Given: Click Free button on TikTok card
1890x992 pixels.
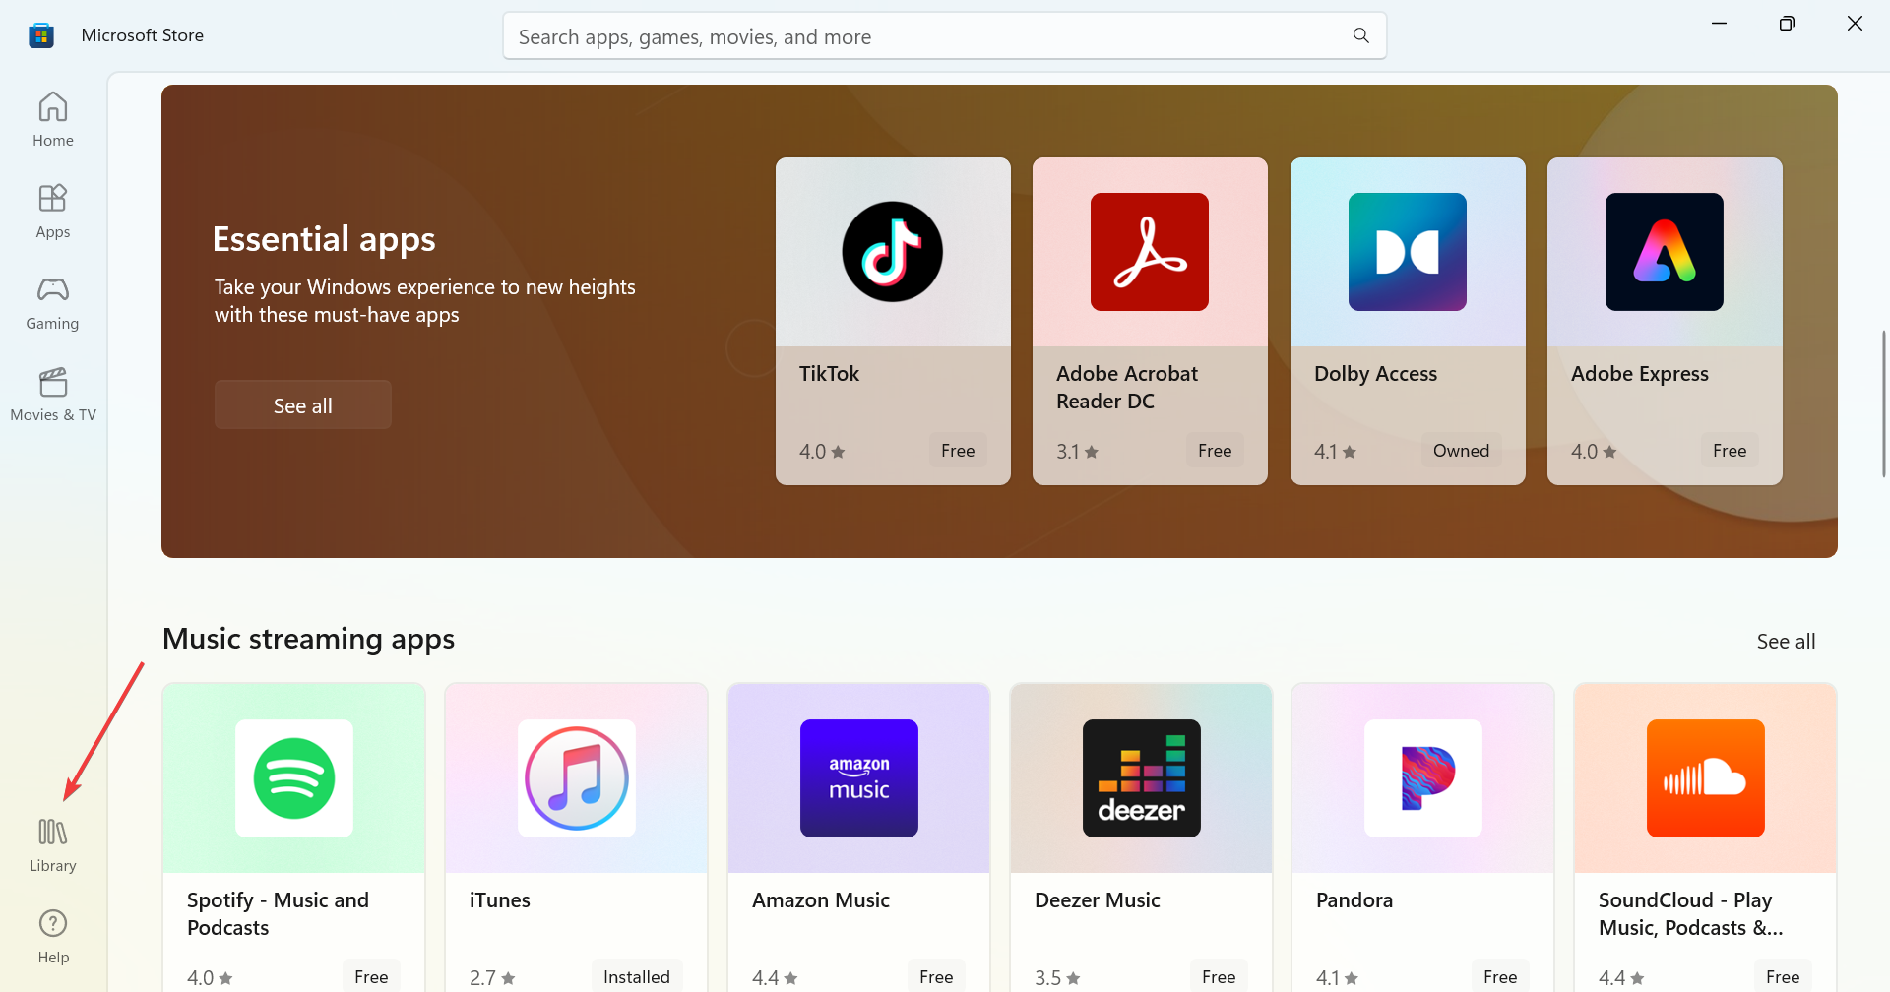Looking at the screenshot, I should [x=958, y=451].
